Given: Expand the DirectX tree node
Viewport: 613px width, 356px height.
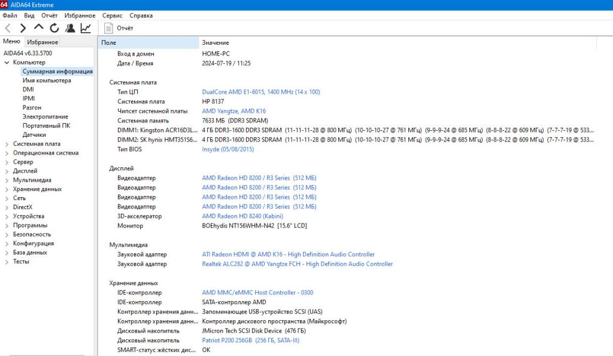Looking at the screenshot, I should click(7, 207).
